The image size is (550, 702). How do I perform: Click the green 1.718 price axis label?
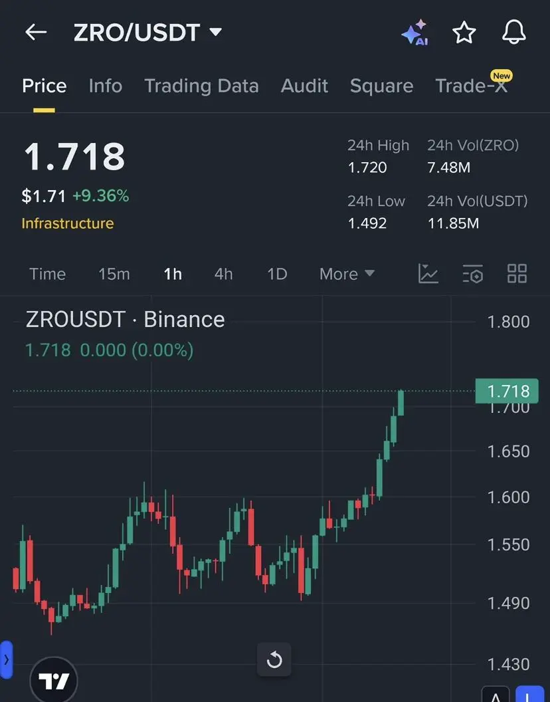tap(507, 391)
